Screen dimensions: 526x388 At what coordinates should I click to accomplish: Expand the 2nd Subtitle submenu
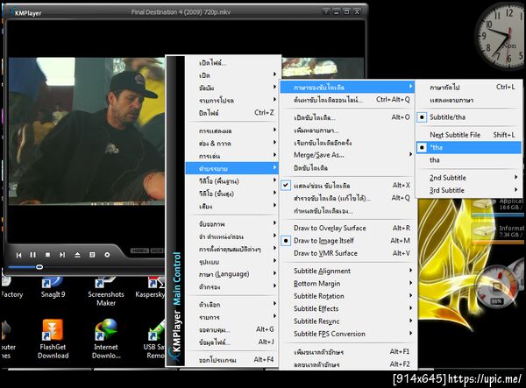469,178
